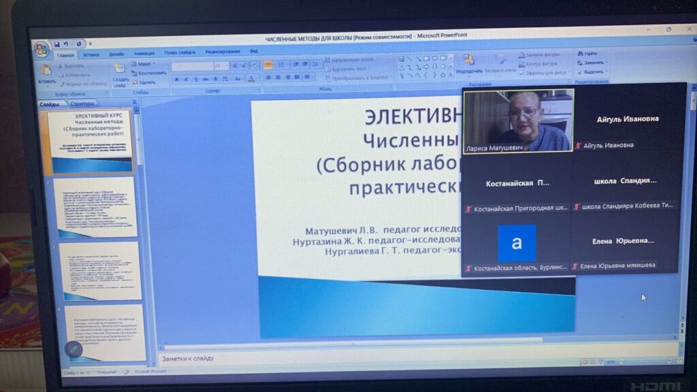Image resolution: width=697 pixels, height=392 pixels.
Task: Find text with Найти
Action: [x=587, y=53]
